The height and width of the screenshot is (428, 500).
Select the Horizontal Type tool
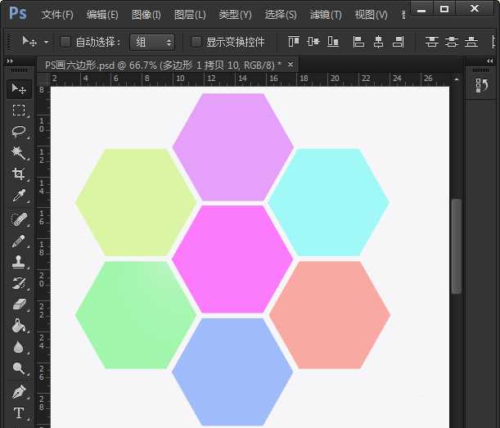click(18, 412)
